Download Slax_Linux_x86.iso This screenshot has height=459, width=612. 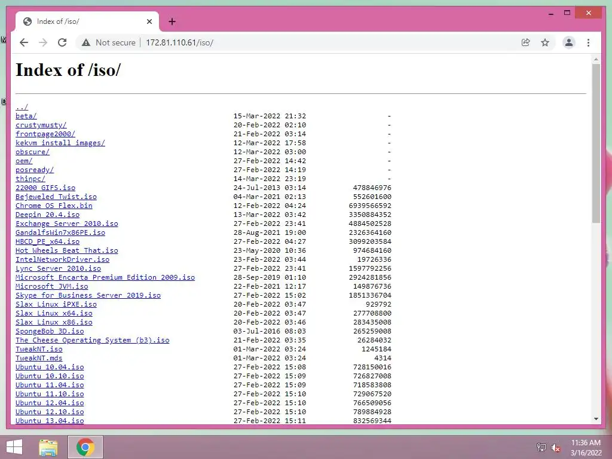pyautogui.click(x=54, y=322)
